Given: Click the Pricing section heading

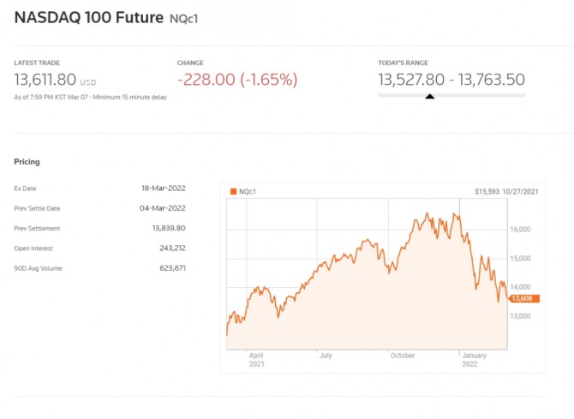Looking at the screenshot, I should click(27, 161).
